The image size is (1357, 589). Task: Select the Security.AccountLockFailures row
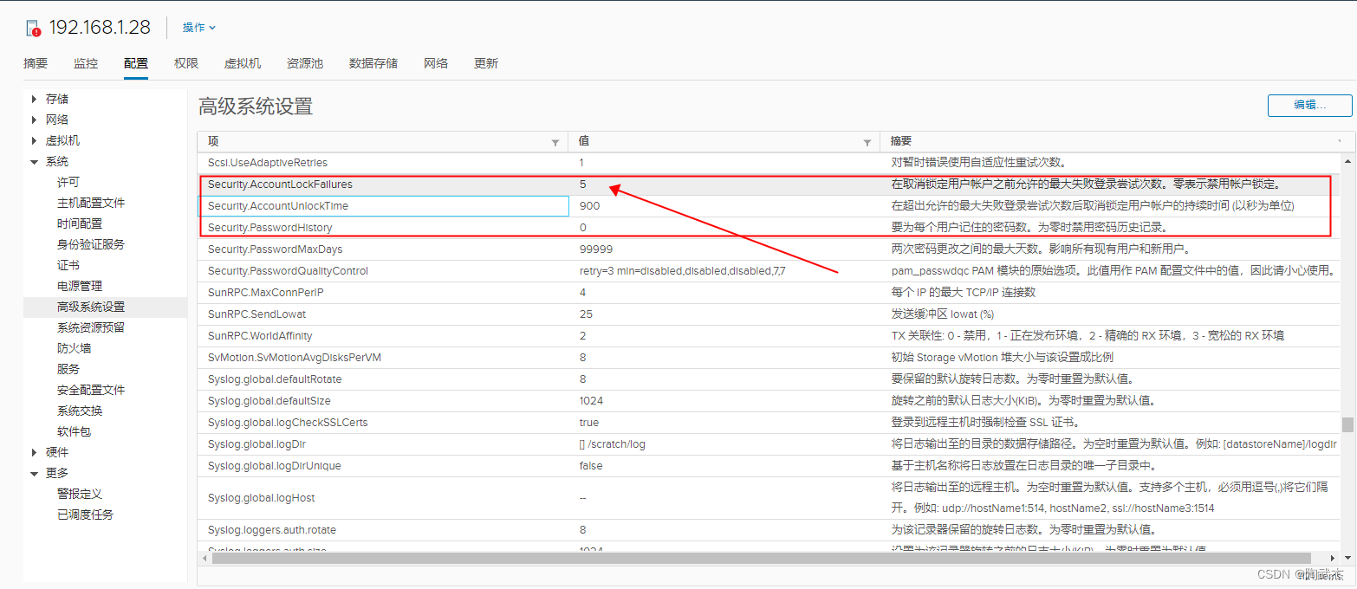point(769,184)
